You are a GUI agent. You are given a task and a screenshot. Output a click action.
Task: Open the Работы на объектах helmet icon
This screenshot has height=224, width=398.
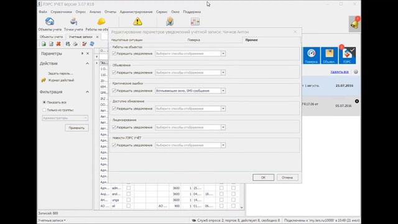101,22
